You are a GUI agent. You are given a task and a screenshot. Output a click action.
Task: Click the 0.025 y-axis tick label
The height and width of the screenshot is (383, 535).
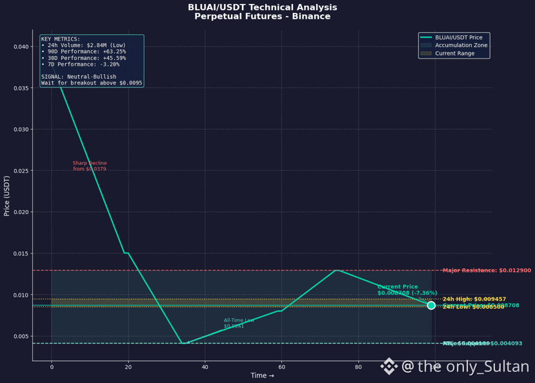tap(21, 171)
